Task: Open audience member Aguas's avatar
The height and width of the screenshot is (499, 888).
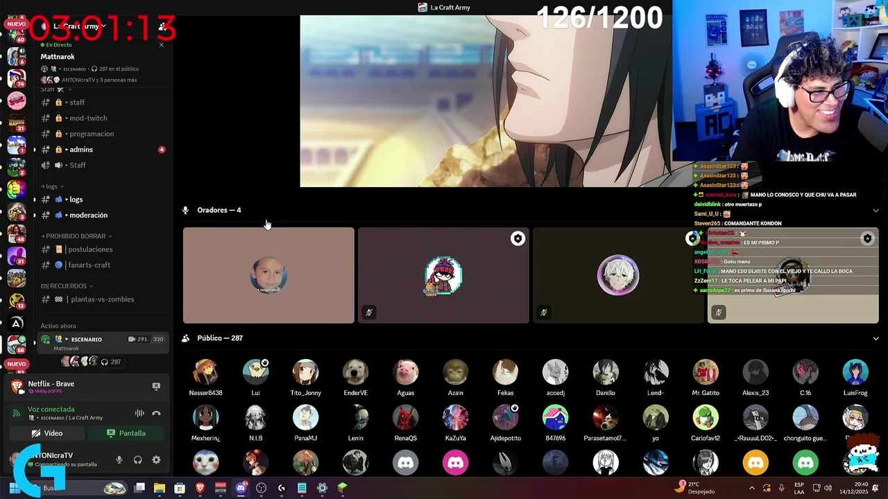Action: pos(405,372)
